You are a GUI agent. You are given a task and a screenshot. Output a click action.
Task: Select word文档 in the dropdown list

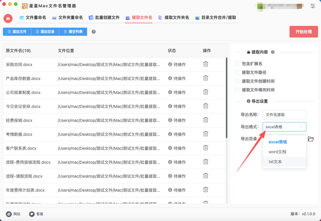[x=277, y=152]
